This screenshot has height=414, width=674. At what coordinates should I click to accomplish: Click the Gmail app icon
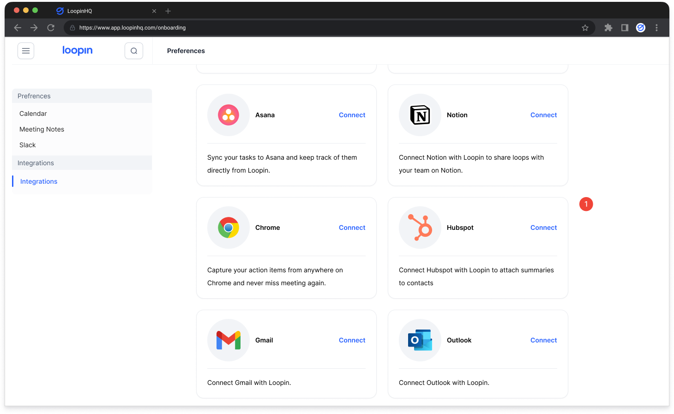[229, 340]
